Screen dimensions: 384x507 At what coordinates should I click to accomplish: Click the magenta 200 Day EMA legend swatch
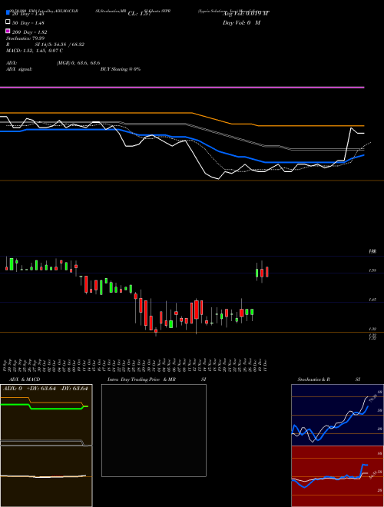coord(8,31)
